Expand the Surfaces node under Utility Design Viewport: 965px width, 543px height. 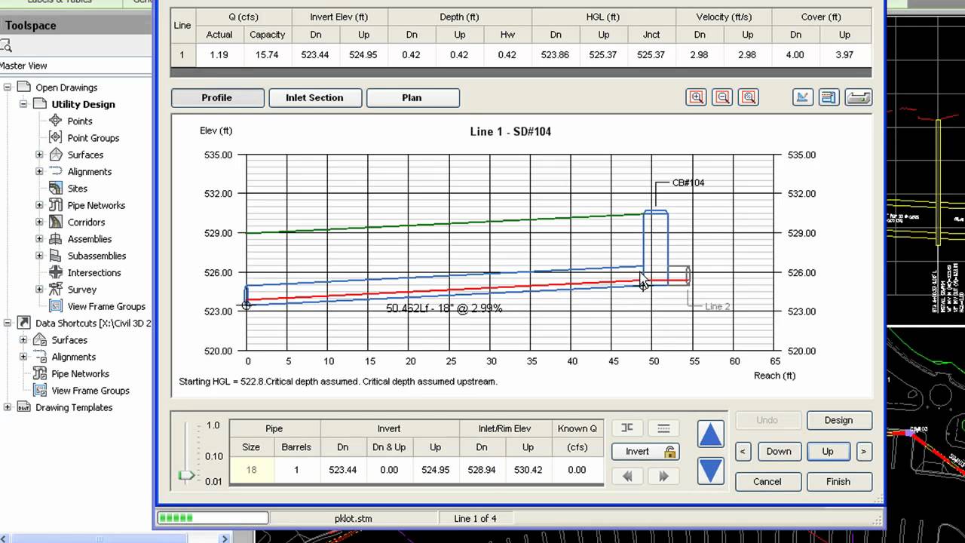[39, 155]
